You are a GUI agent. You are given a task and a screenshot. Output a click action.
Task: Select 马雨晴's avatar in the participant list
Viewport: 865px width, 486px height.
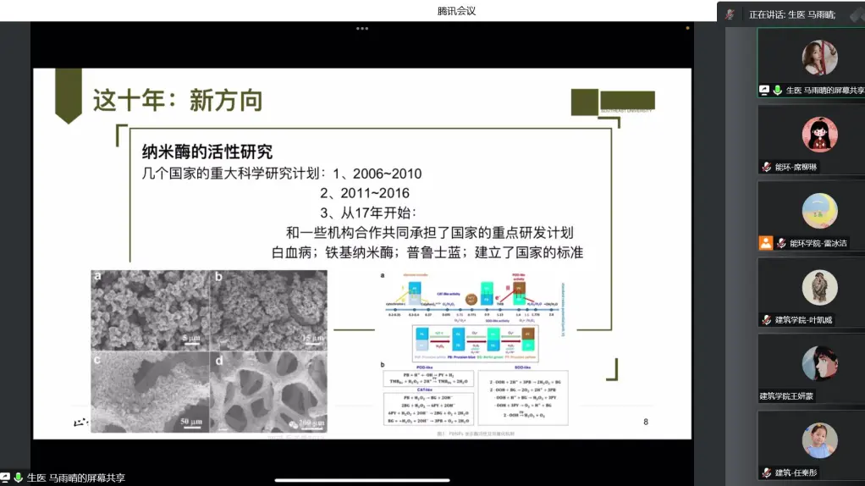[x=819, y=58]
